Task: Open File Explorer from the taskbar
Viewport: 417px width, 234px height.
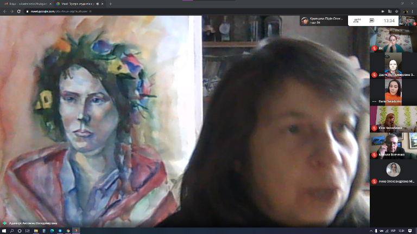Action: coord(36,231)
